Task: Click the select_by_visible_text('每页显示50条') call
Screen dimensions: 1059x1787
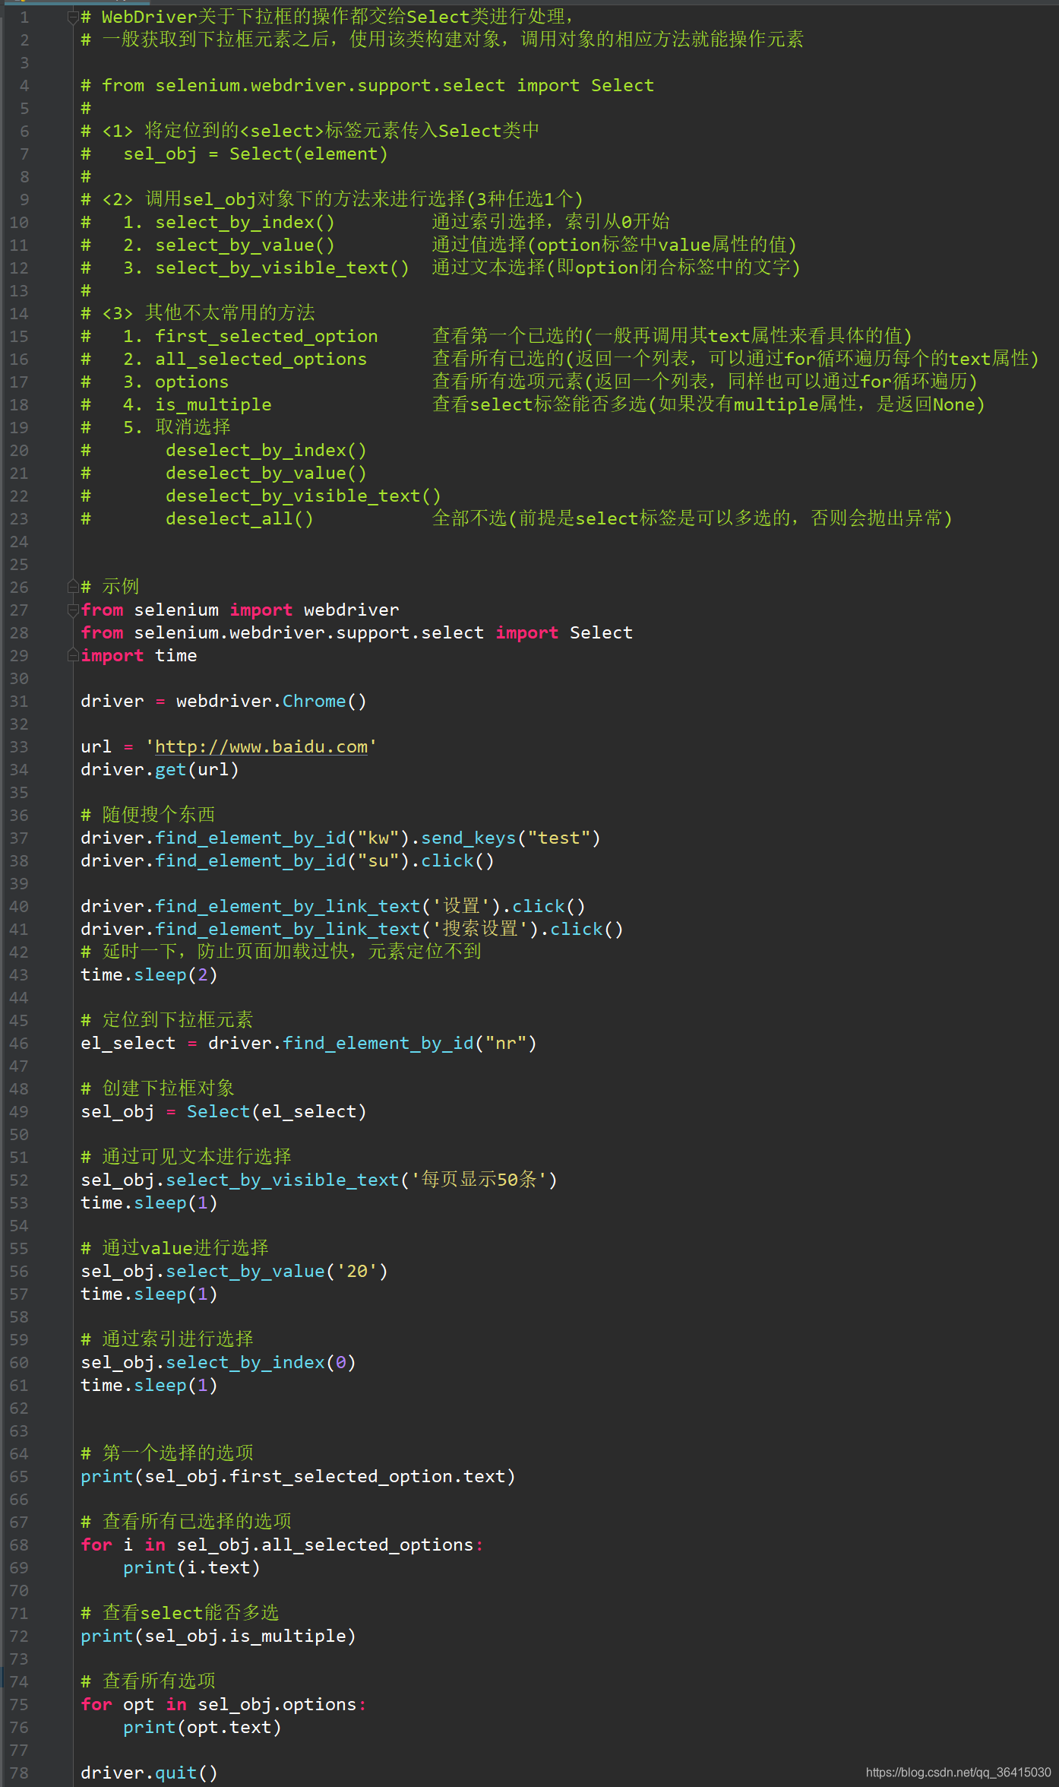Action: (x=362, y=1180)
